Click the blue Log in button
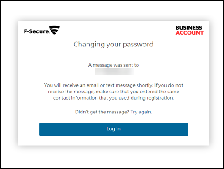Image resolution: width=224 pixels, height=169 pixels. (113, 129)
